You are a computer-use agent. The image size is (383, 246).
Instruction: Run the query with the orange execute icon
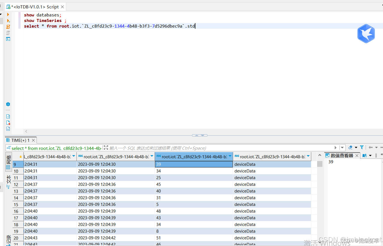(x=8, y=14)
